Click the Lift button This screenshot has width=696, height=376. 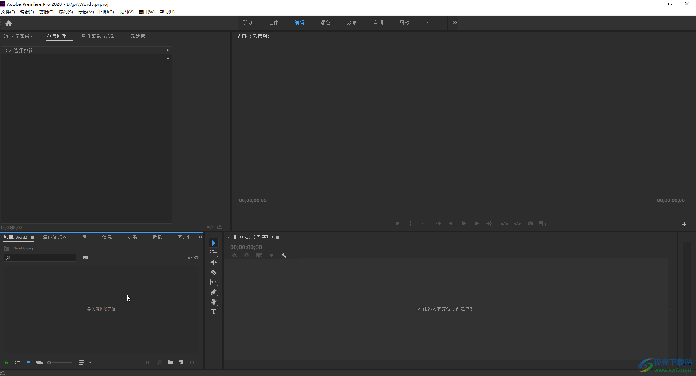[505, 224]
